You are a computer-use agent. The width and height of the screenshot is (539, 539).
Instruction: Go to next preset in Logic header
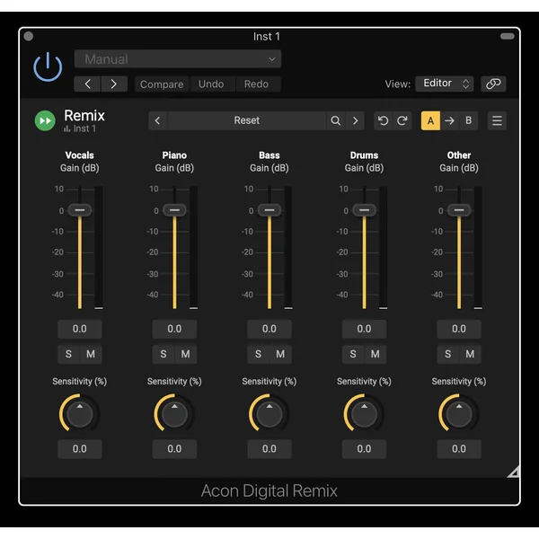pos(114,84)
